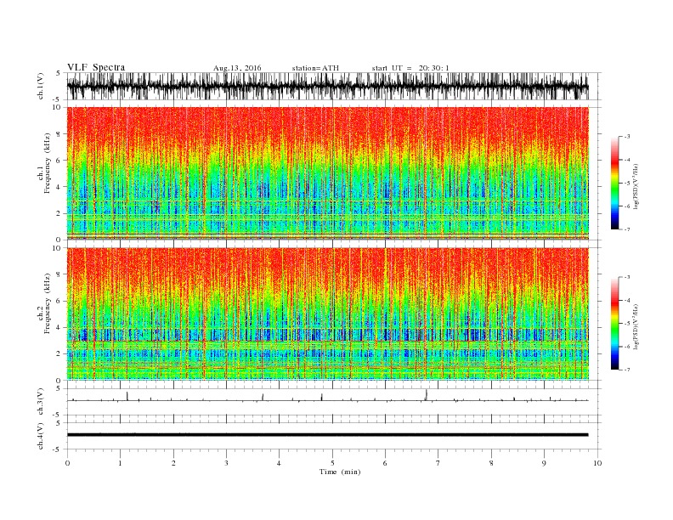This screenshot has height=520, width=673.
Task: Click the "Time (min)" x-axis label
Action: [340, 472]
